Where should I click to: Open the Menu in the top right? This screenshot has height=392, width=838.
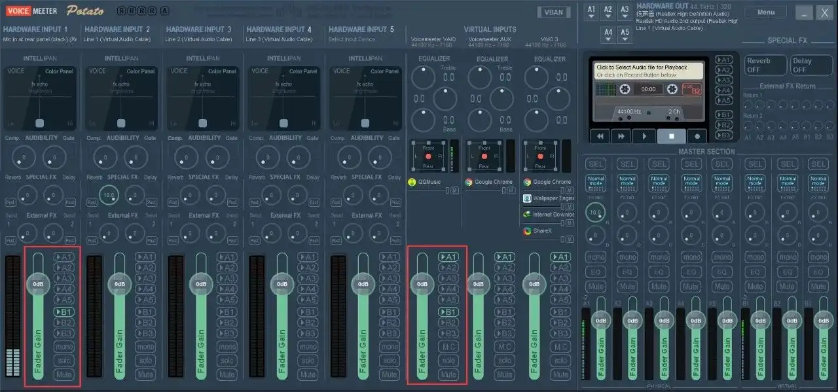(x=765, y=11)
